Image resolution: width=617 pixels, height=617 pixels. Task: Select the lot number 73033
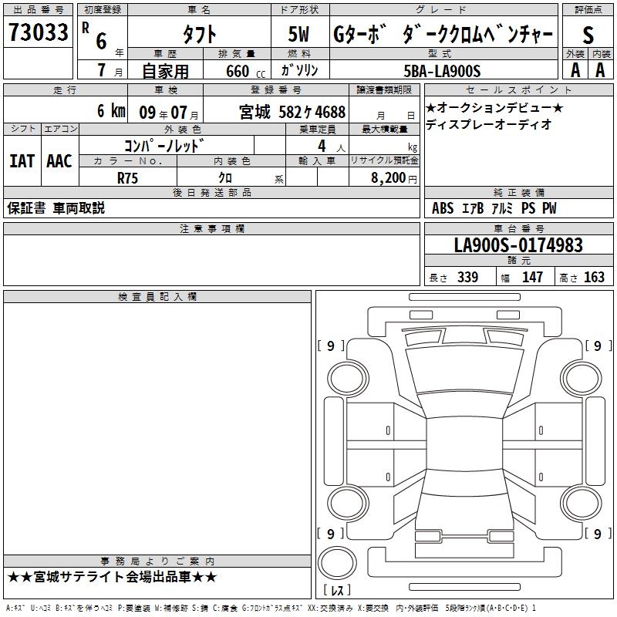[x=39, y=33]
